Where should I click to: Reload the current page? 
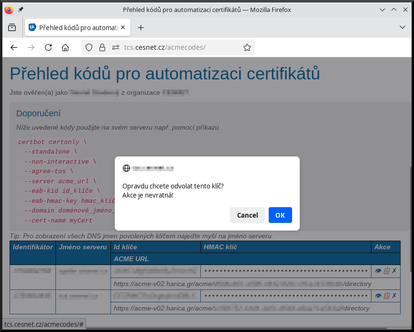point(48,47)
